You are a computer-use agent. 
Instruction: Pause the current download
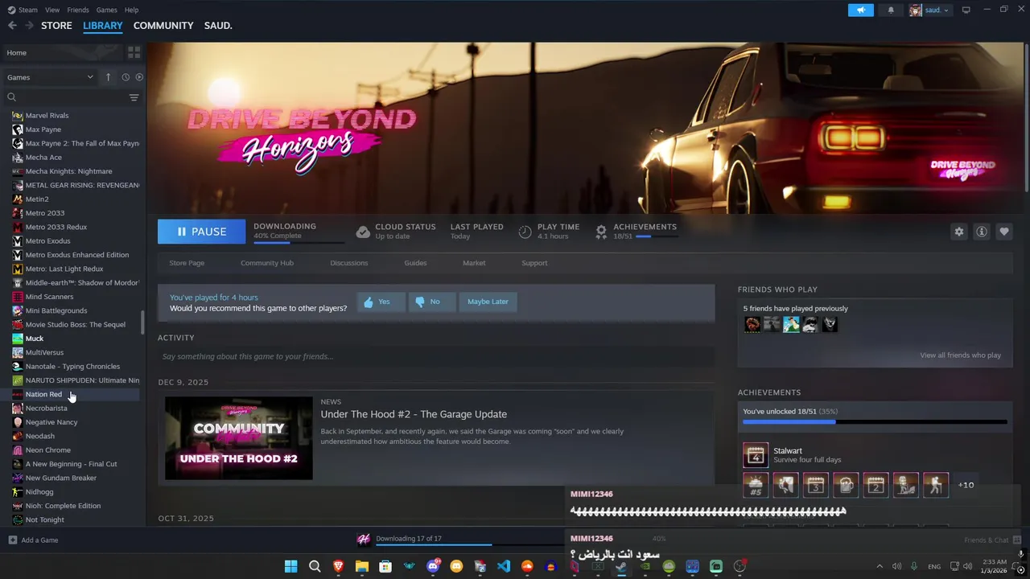pyautogui.click(x=201, y=232)
